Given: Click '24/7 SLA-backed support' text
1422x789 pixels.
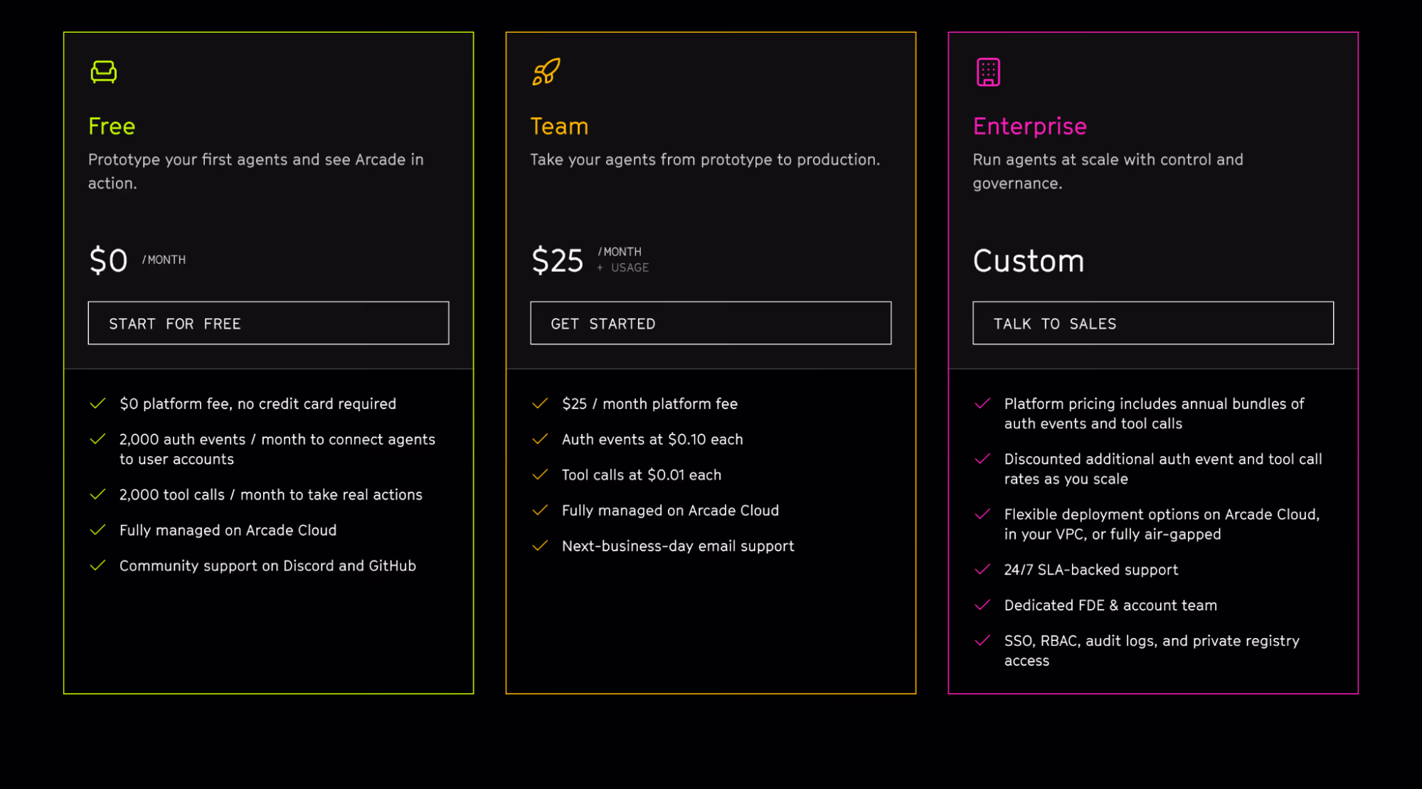Looking at the screenshot, I should [x=1091, y=570].
